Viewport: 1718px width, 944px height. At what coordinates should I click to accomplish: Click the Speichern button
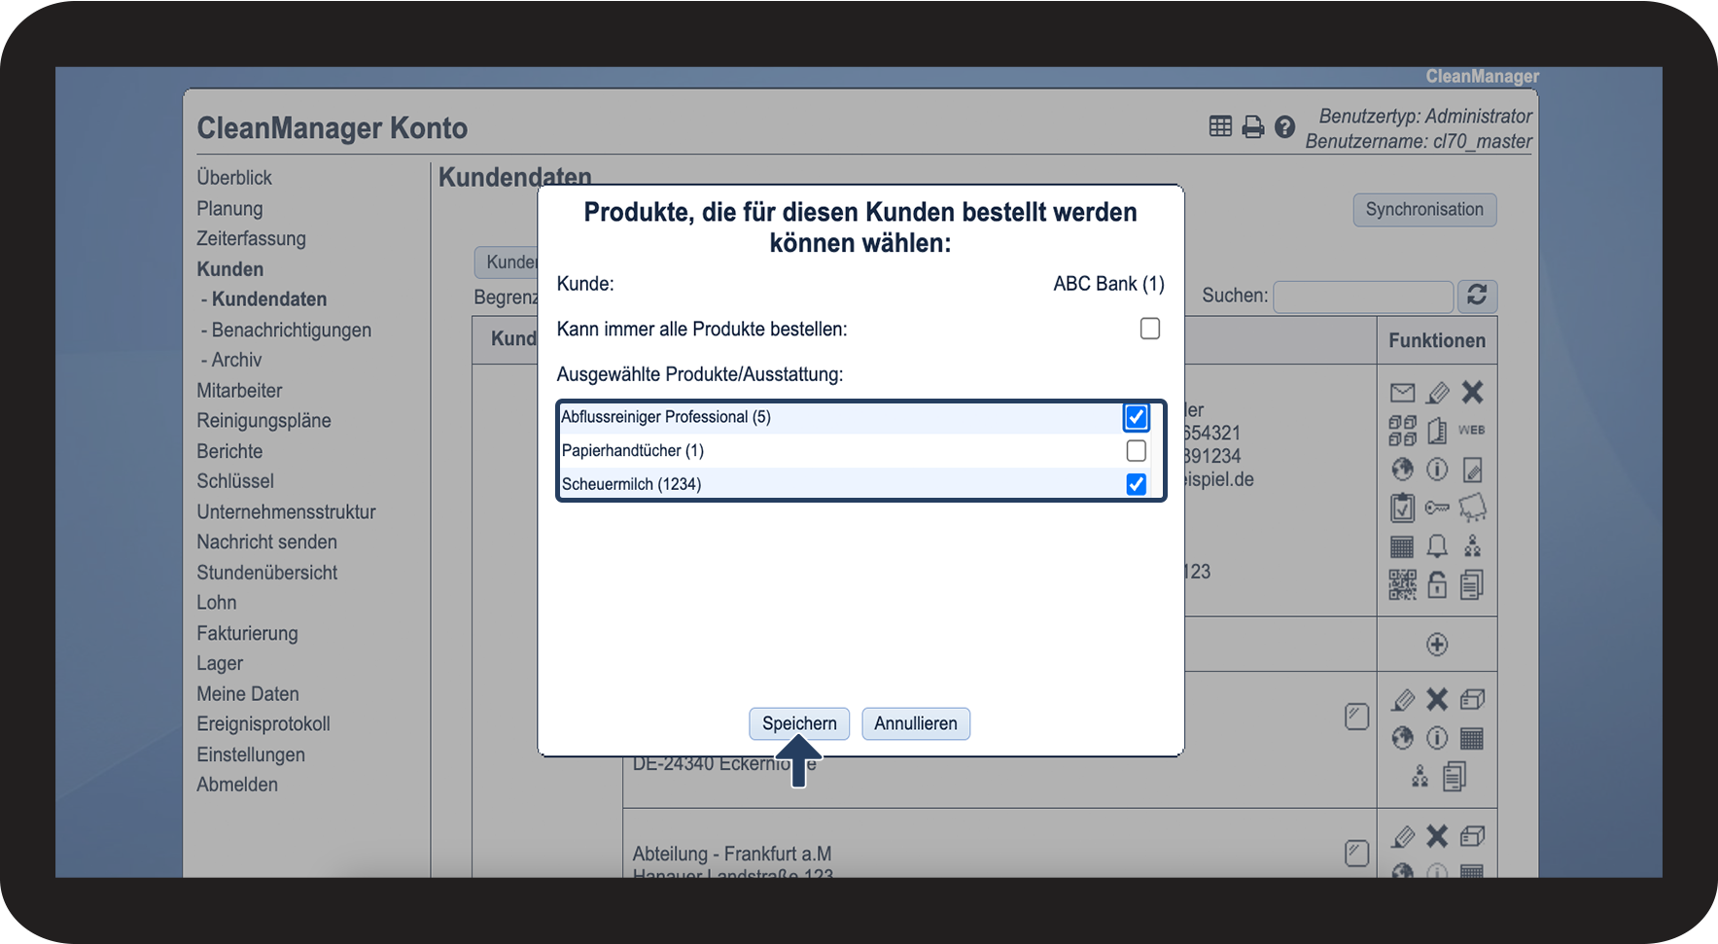tap(799, 723)
